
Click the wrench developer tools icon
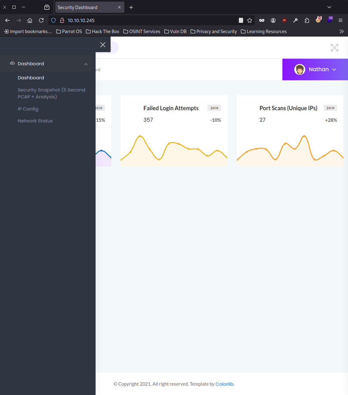click(296, 20)
